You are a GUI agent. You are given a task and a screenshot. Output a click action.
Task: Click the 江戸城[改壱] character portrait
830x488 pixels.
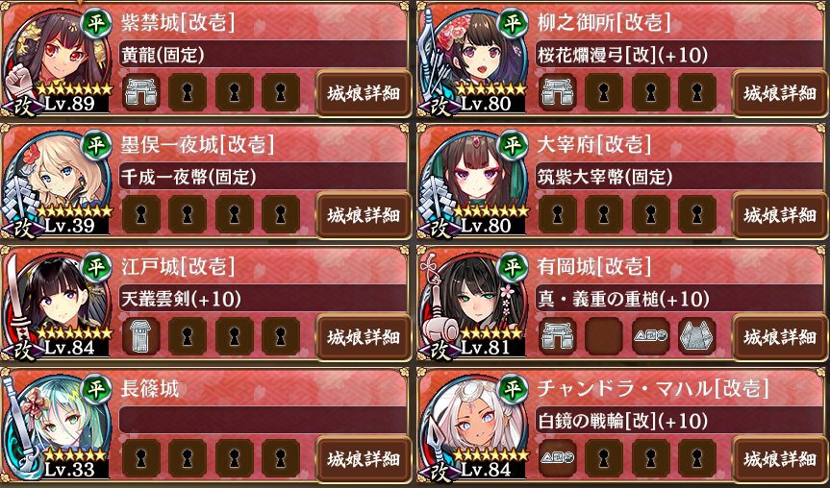coord(56,304)
